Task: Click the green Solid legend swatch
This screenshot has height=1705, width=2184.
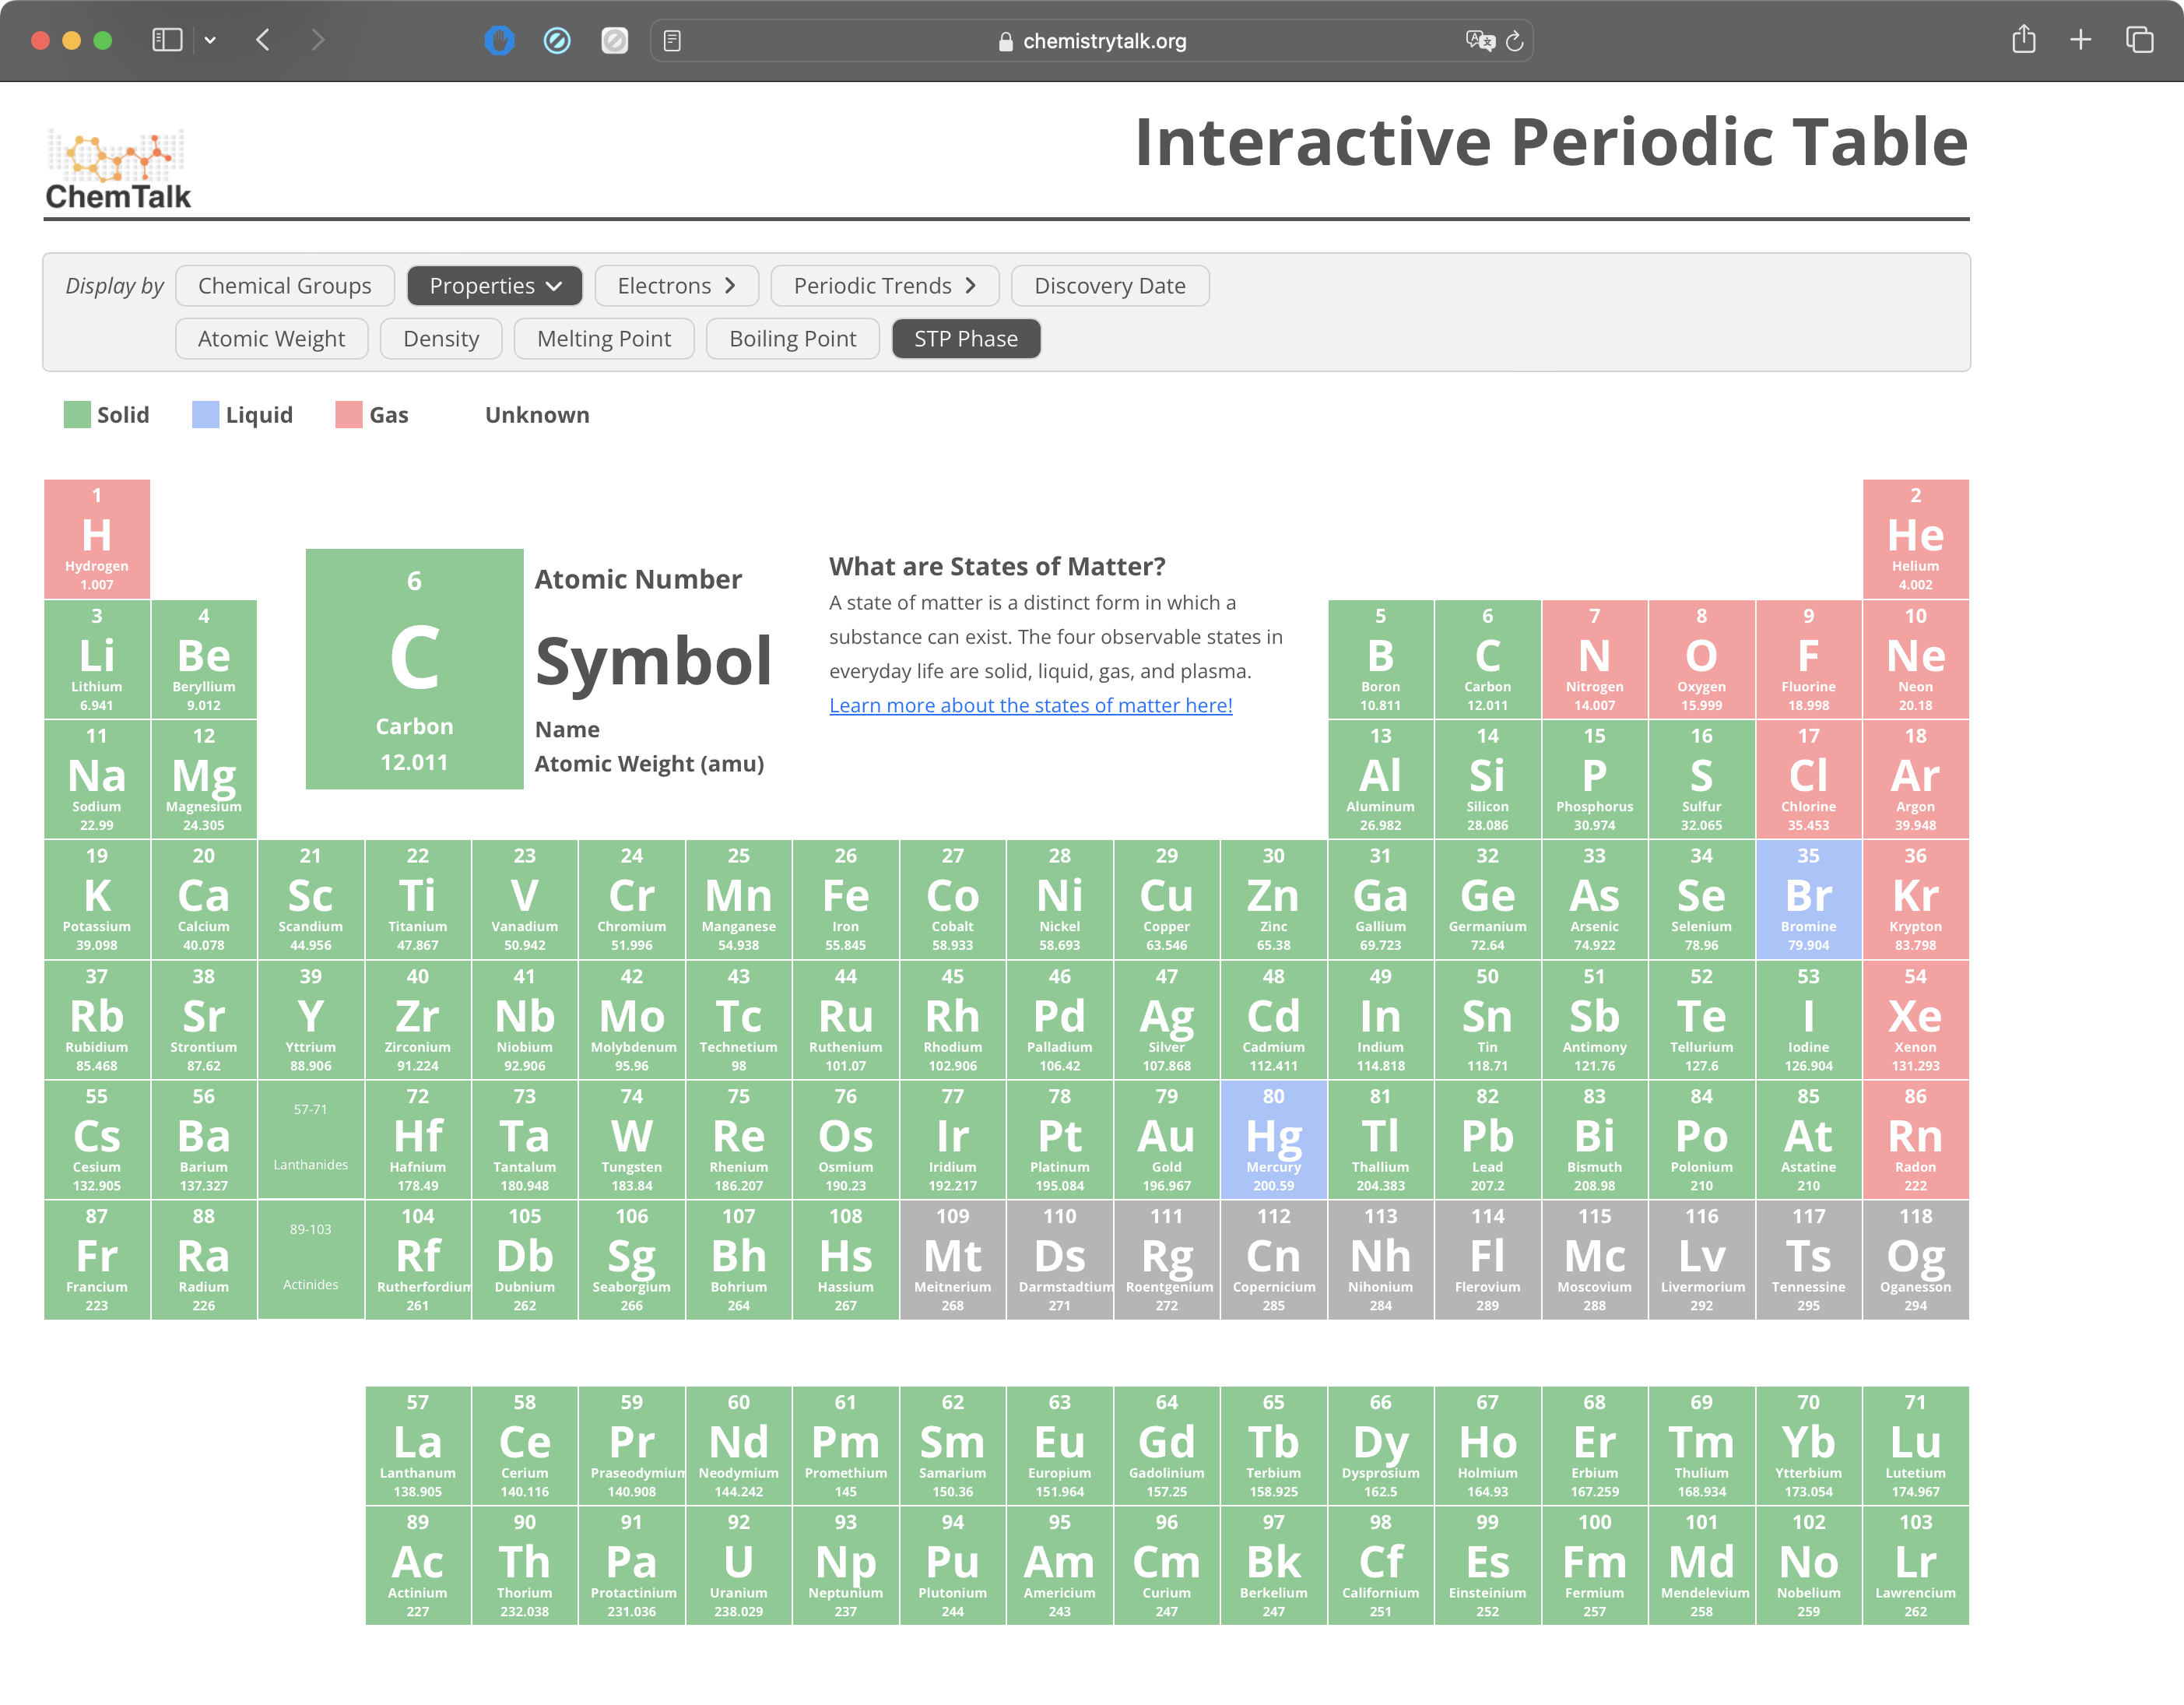Action: [x=77, y=415]
